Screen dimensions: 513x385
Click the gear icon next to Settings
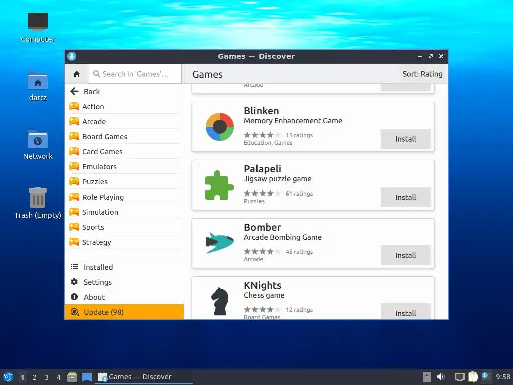(74, 282)
